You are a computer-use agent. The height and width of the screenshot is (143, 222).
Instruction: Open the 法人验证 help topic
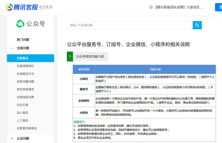[23, 113]
